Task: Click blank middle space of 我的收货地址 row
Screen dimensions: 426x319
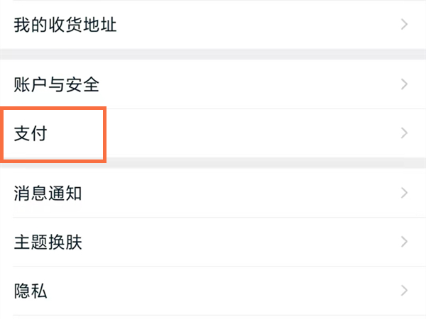Action: [x=248, y=26]
